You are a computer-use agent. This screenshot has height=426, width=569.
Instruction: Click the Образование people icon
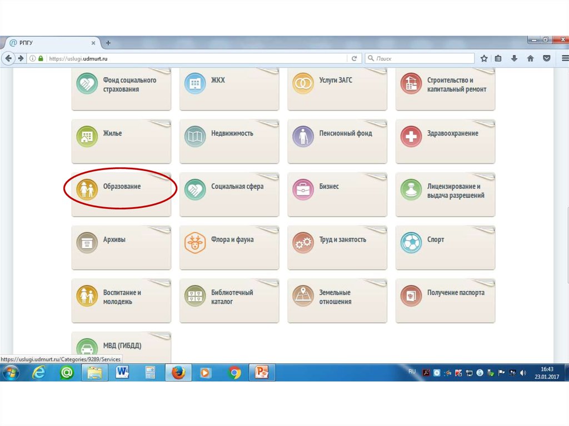[x=87, y=189]
